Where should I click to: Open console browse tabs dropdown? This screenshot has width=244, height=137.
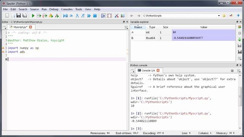tap(132, 71)
